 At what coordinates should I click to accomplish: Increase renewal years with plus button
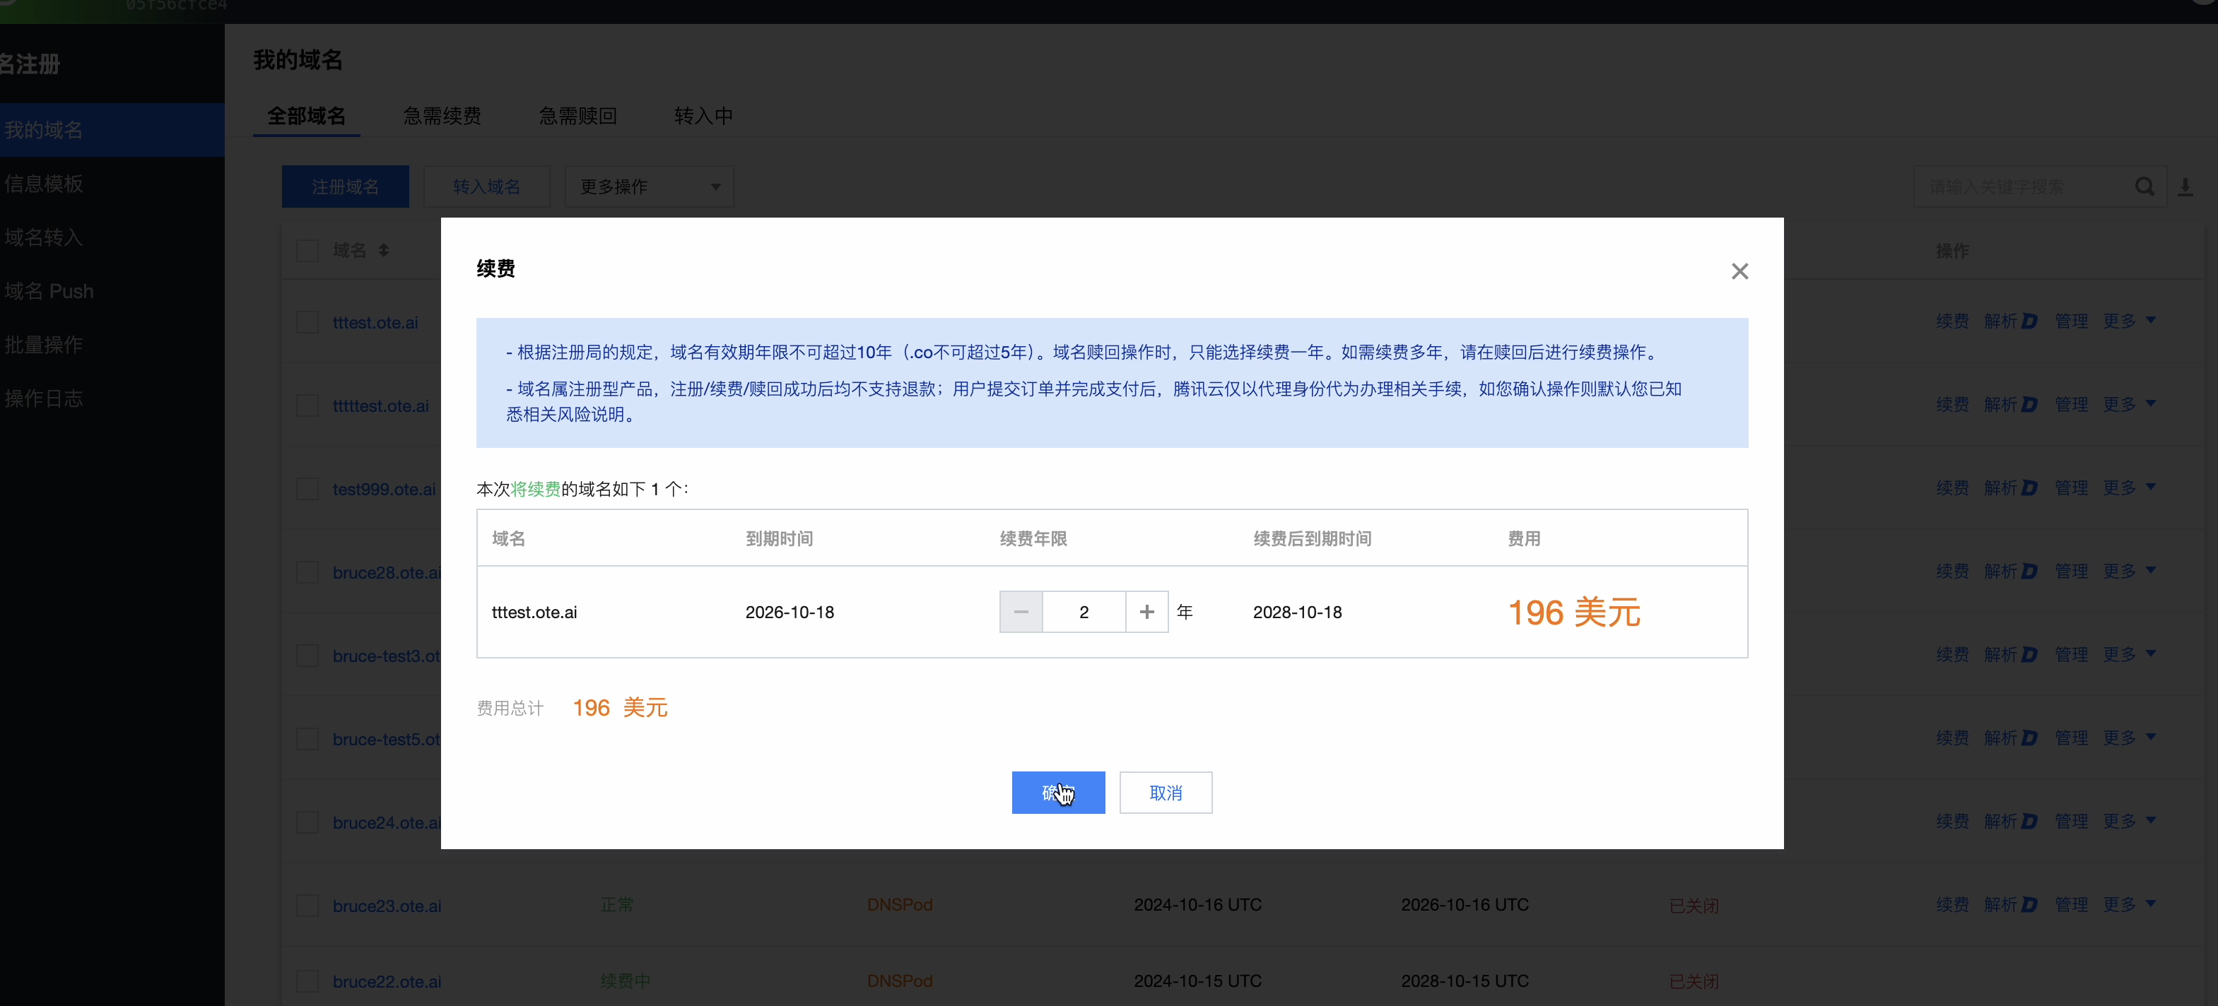(x=1146, y=612)
